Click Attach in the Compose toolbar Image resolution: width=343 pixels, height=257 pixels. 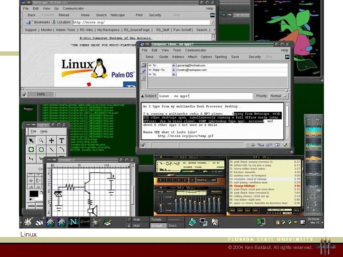(x=192, y=57)
